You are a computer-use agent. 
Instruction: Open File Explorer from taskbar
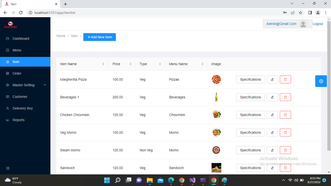(x=150, y=180)
